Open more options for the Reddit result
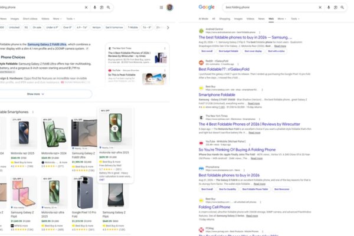354x236 pixels. click(x=238, y=64)
